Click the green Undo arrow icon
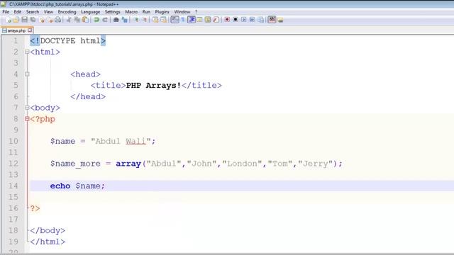This screenshot has height=255, width=454. (x=96, y=20)
